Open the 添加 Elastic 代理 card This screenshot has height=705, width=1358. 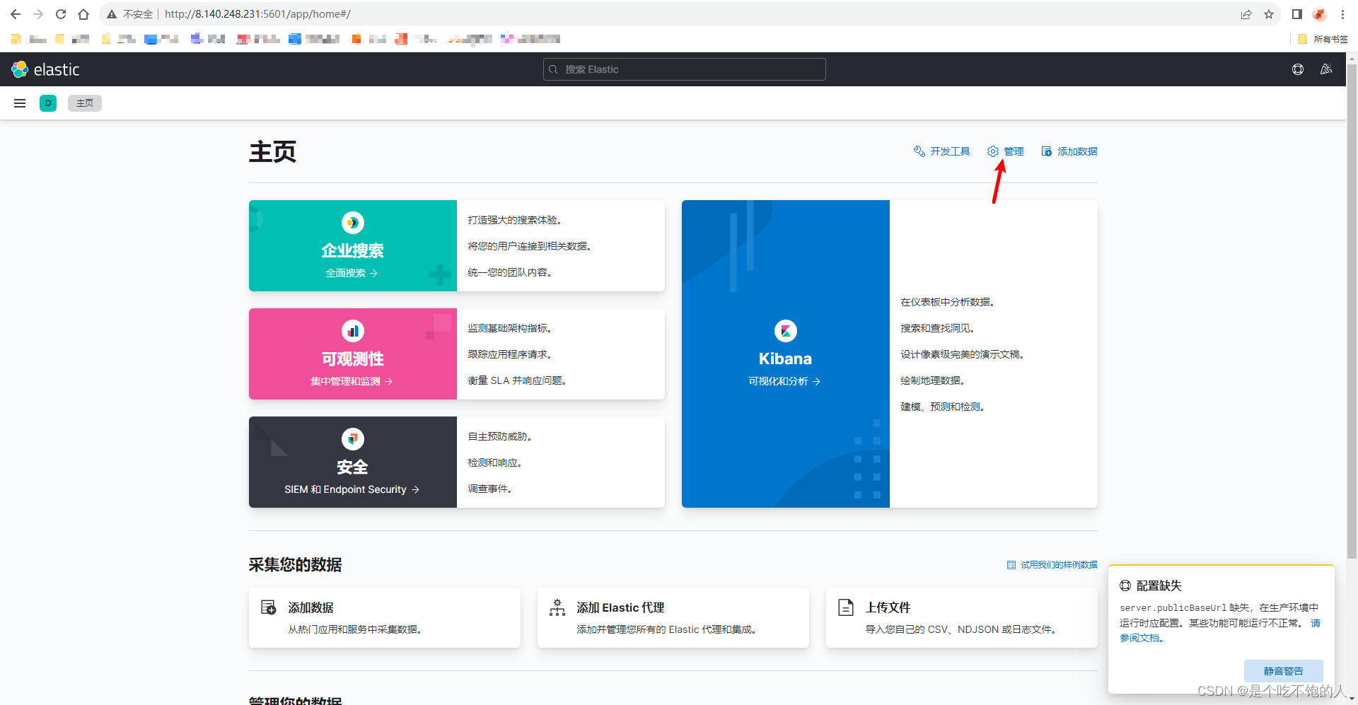[x=673, y=617]
